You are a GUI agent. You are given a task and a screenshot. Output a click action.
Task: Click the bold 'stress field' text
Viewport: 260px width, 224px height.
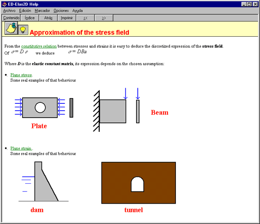(x=212, y=46)
